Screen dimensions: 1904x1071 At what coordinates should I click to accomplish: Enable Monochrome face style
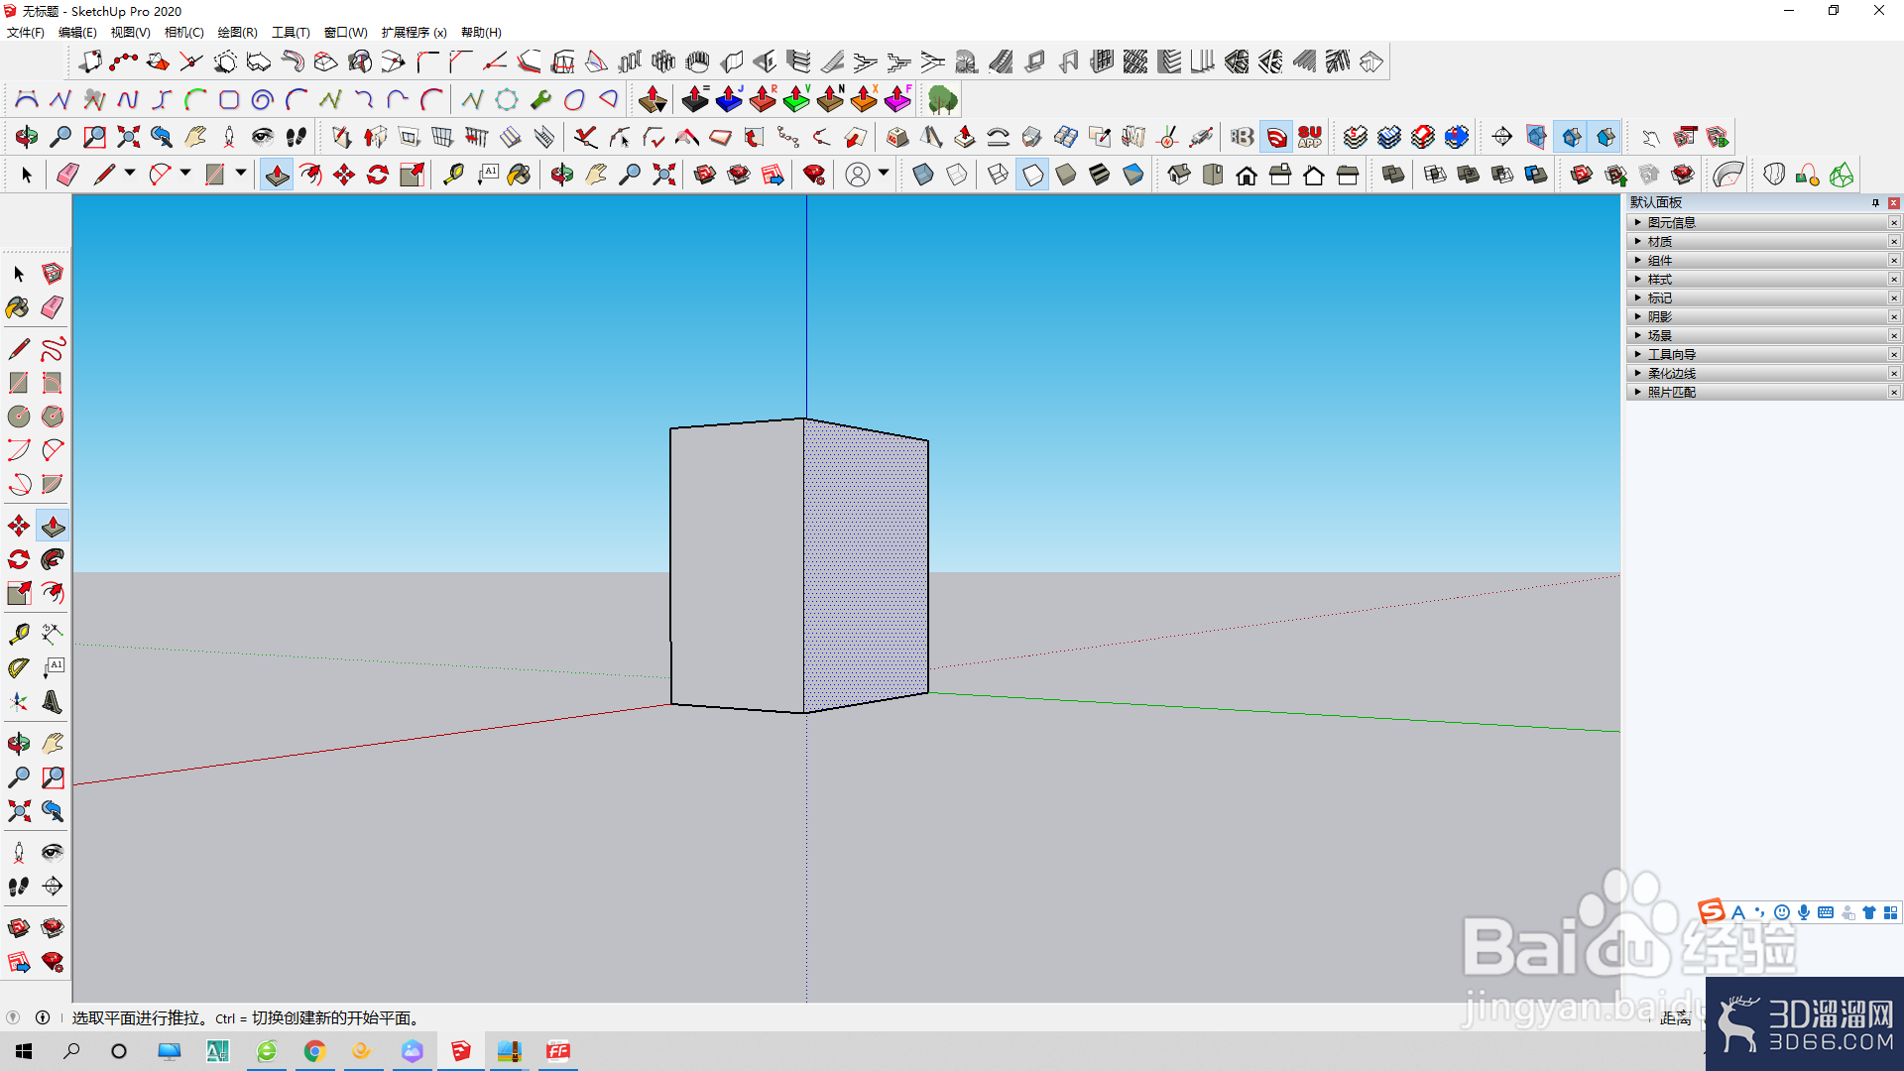tap(1133, 175)
